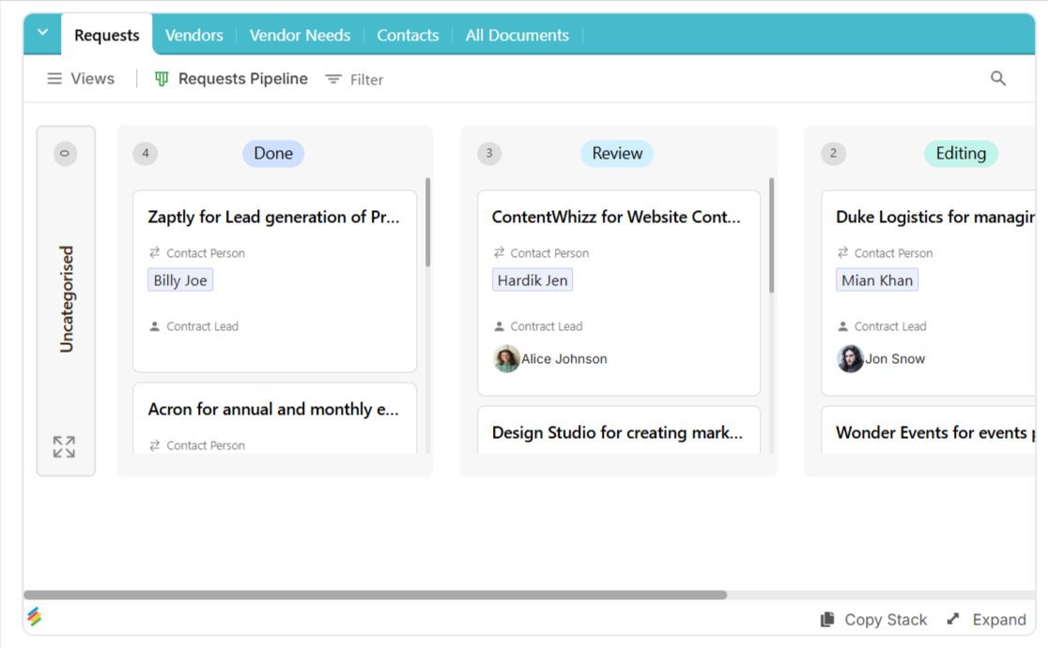The height and width of the screenshot is (648, 1048).
Task: Click the Review column count badge showing 3
Action: tap(489, 154)
